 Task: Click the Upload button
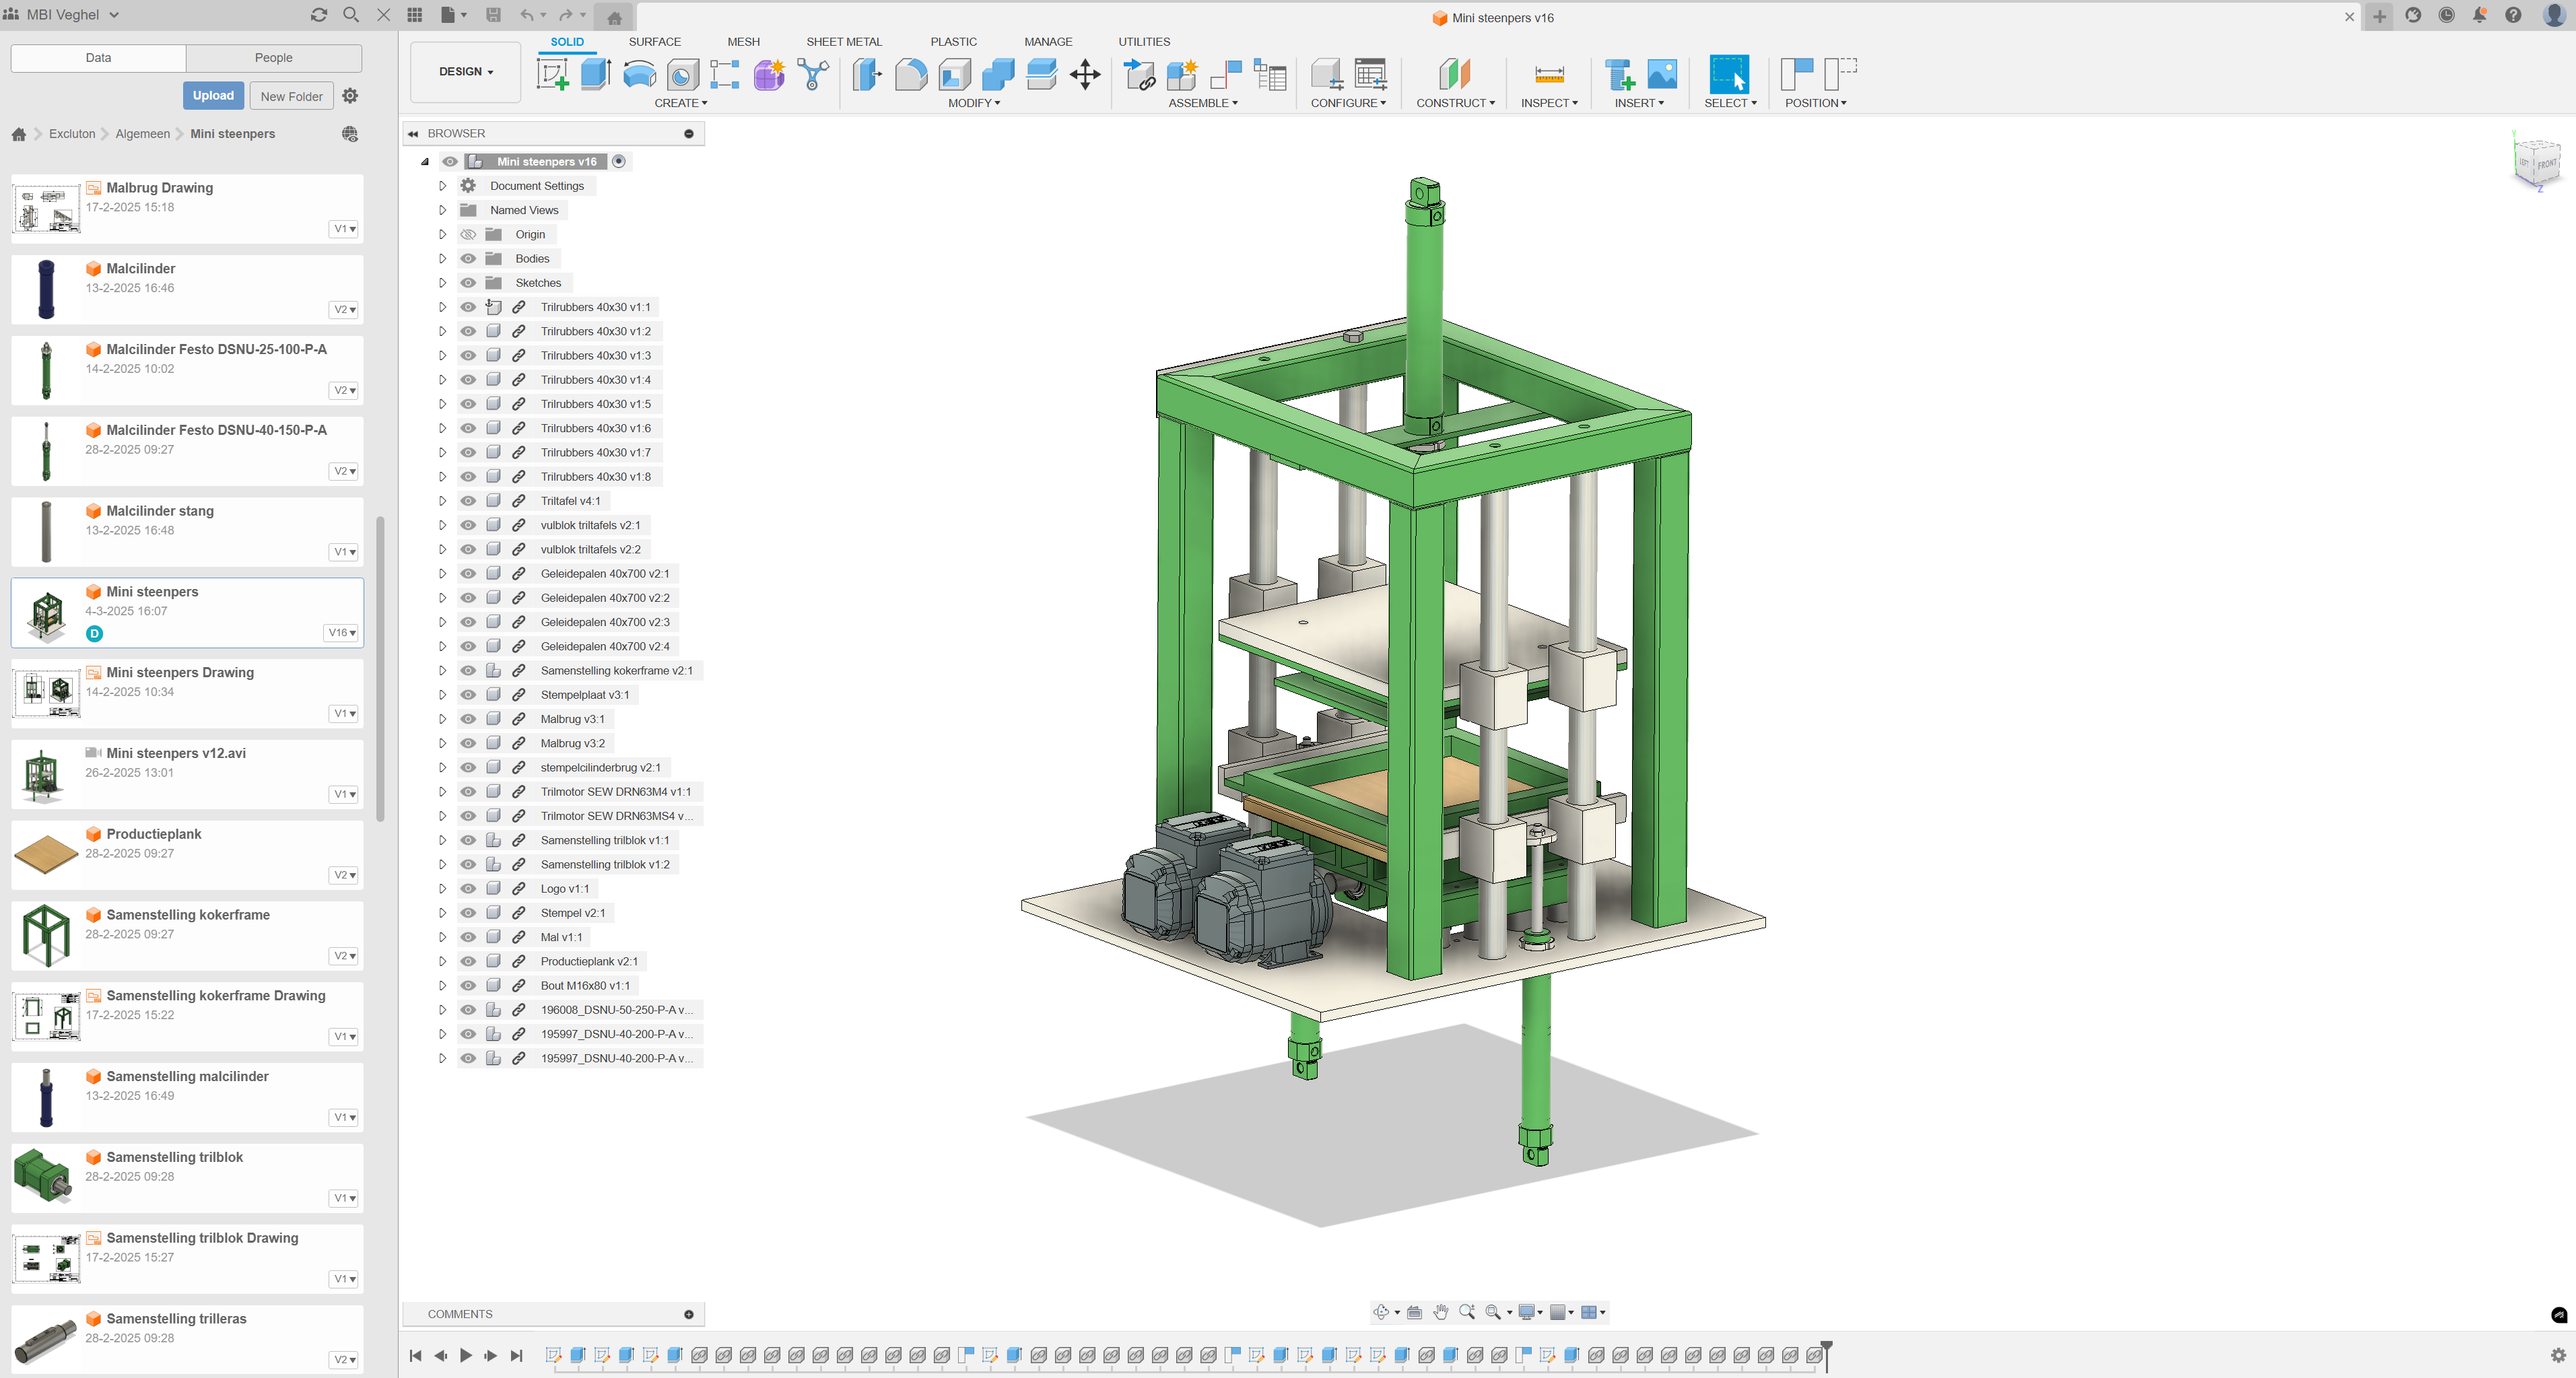coord(213,96)
